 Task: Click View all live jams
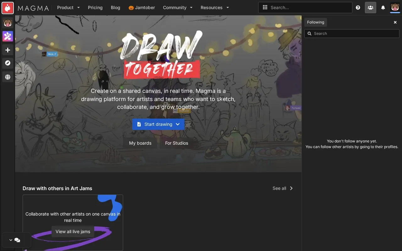pos(73,232)
